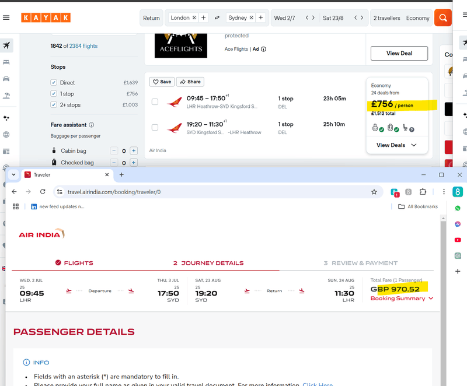
Task: Increase Checked bag count
Action: (134, 163)
